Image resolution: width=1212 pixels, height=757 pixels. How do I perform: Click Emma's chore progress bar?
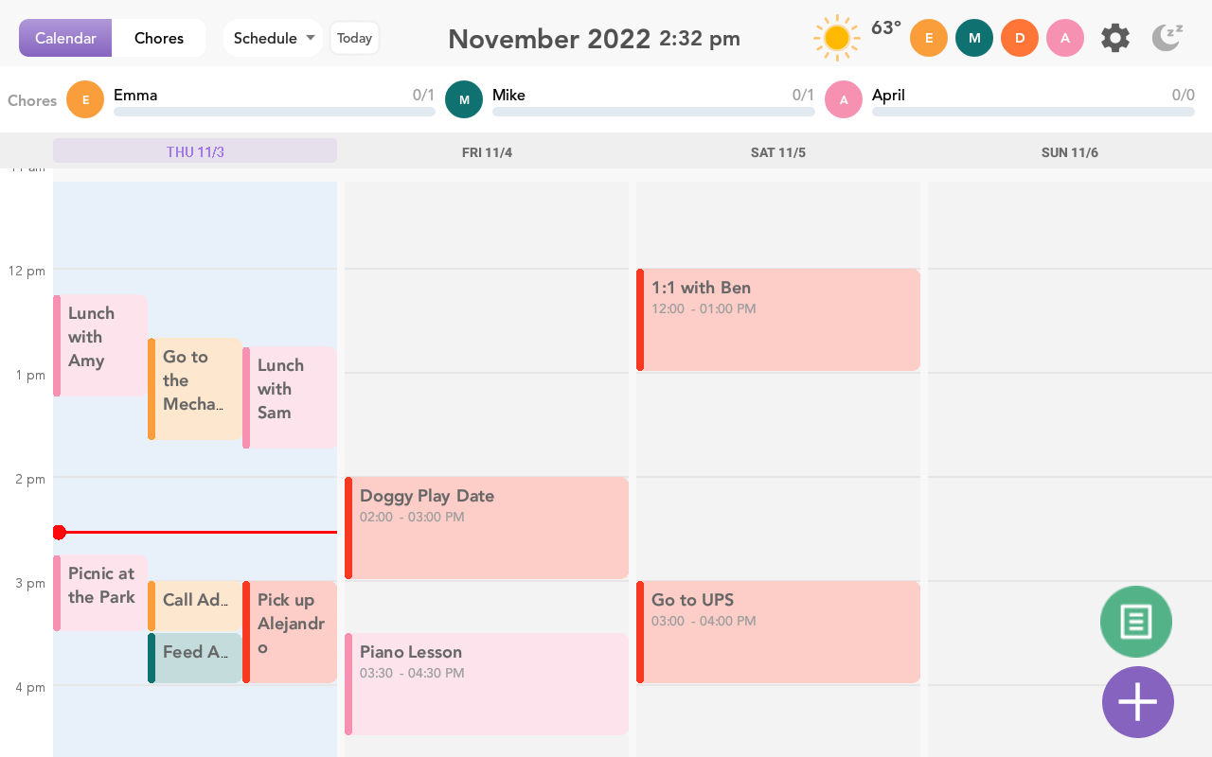click(275, 112)
